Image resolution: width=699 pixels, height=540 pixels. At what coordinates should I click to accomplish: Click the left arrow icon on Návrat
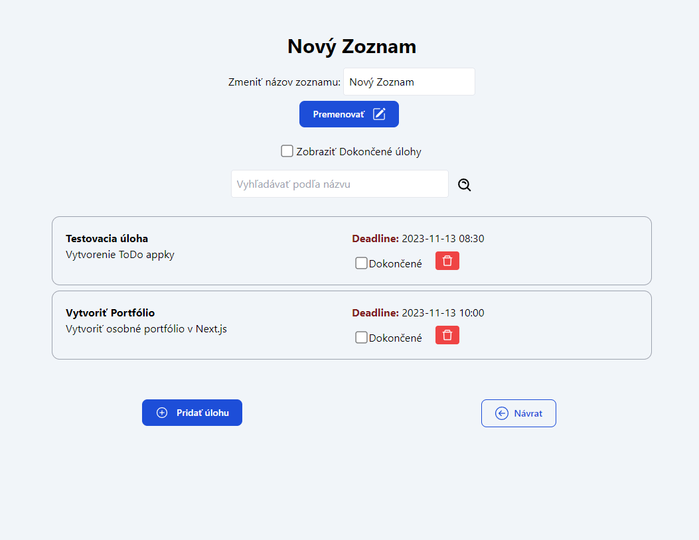pos(502,413)
